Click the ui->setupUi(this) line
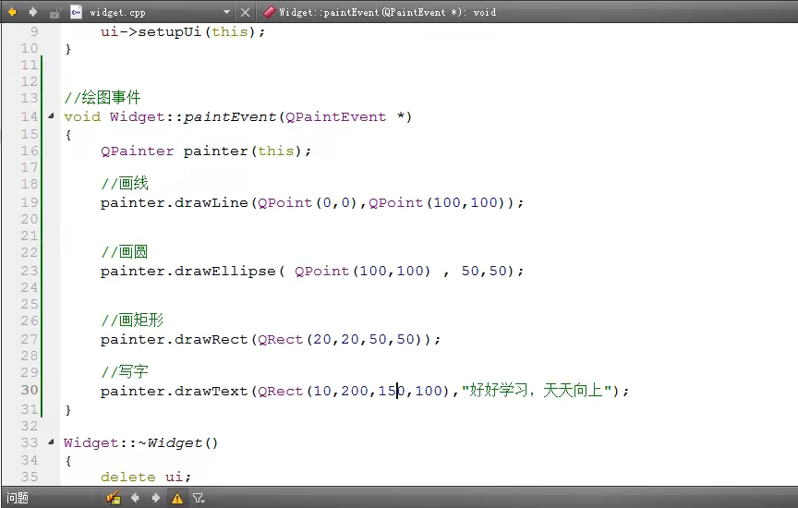 (x=183, y=31)
